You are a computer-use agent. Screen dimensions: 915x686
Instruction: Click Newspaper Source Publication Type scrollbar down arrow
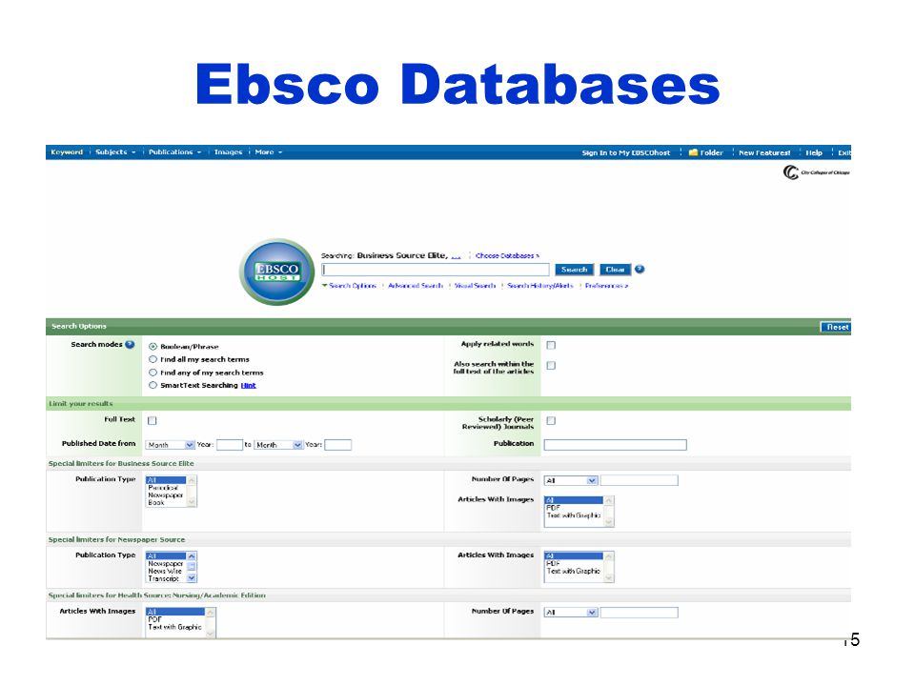click(192, 578)
